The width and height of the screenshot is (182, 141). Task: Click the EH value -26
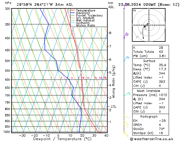(162, 121)
